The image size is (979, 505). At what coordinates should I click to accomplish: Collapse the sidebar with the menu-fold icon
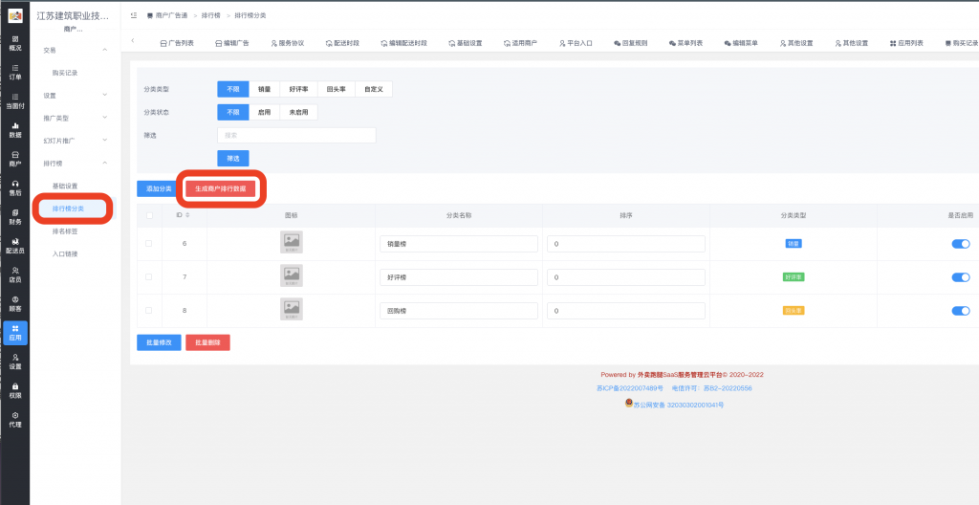point(133,16)
